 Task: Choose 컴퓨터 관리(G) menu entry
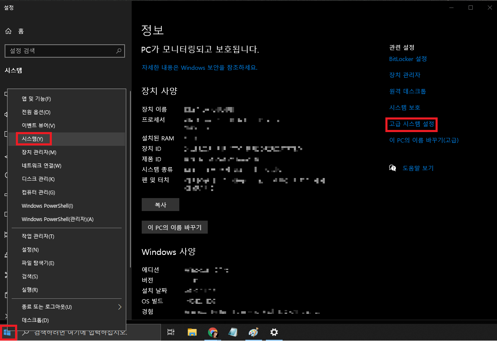pos(66,192)
